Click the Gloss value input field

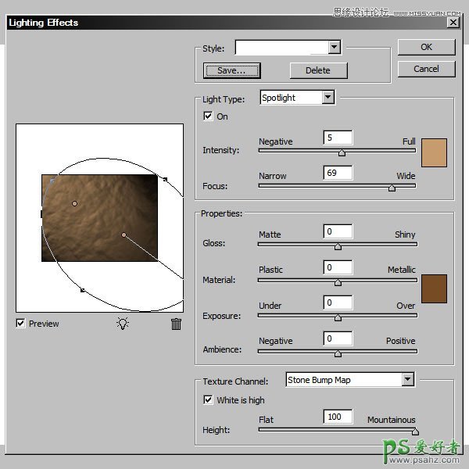coord(338,231)
